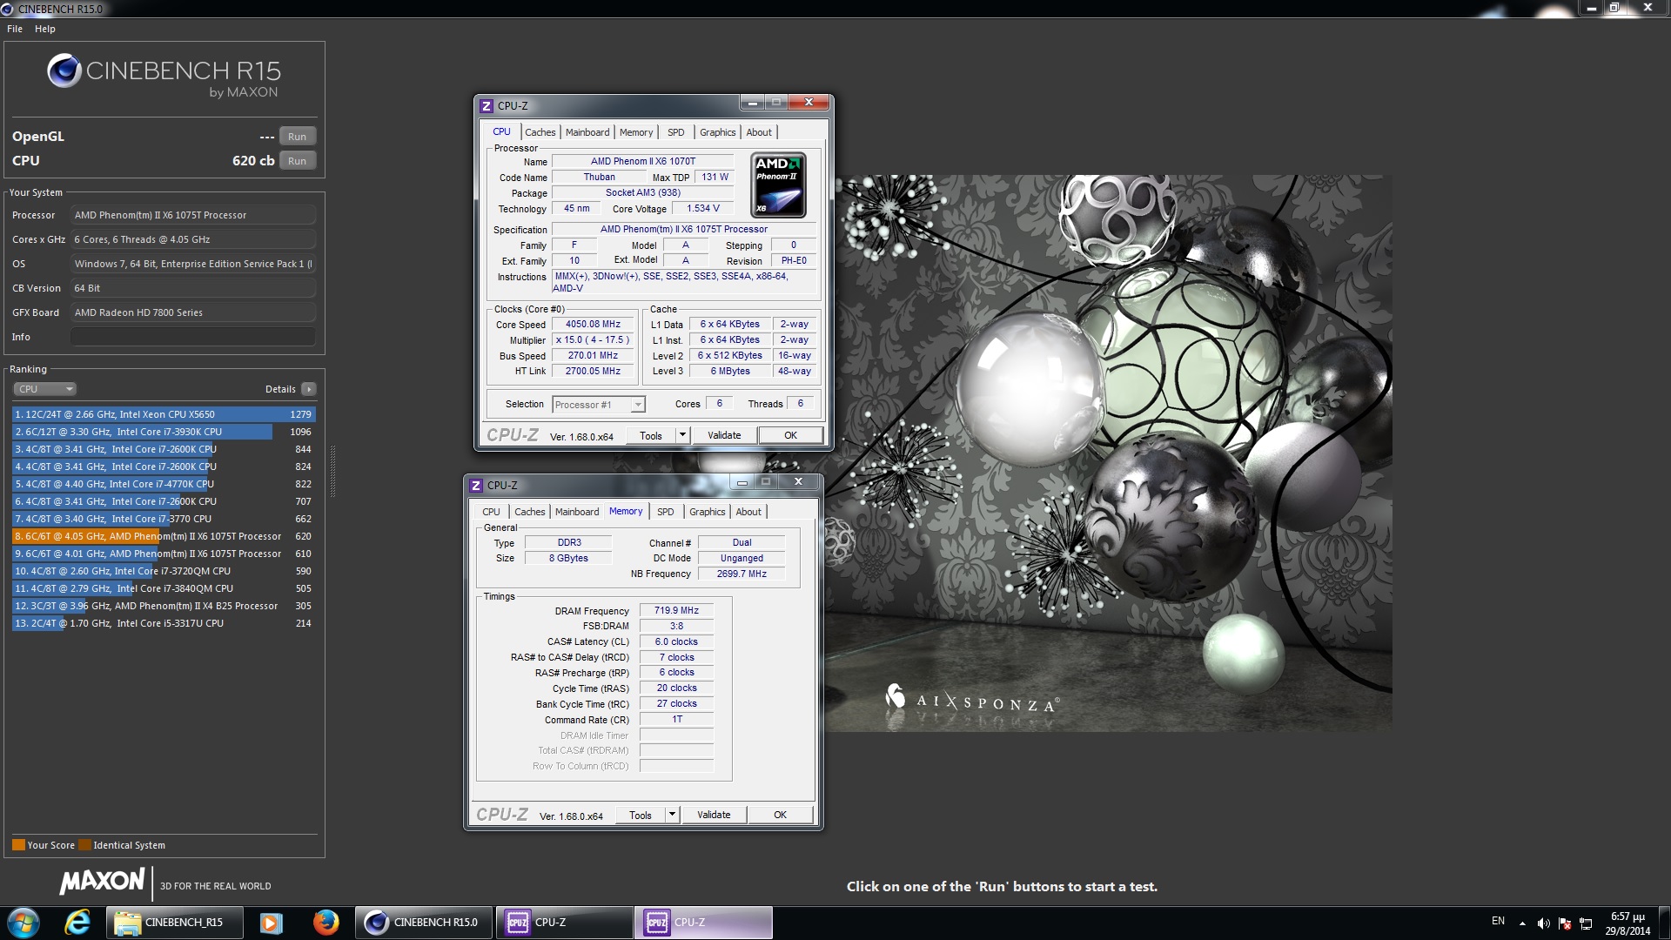
Task: Activate first CPU-Z taskbar button
Action: pos(564,923)
